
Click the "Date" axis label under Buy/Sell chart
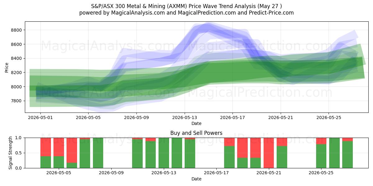[x=196, y=179]
